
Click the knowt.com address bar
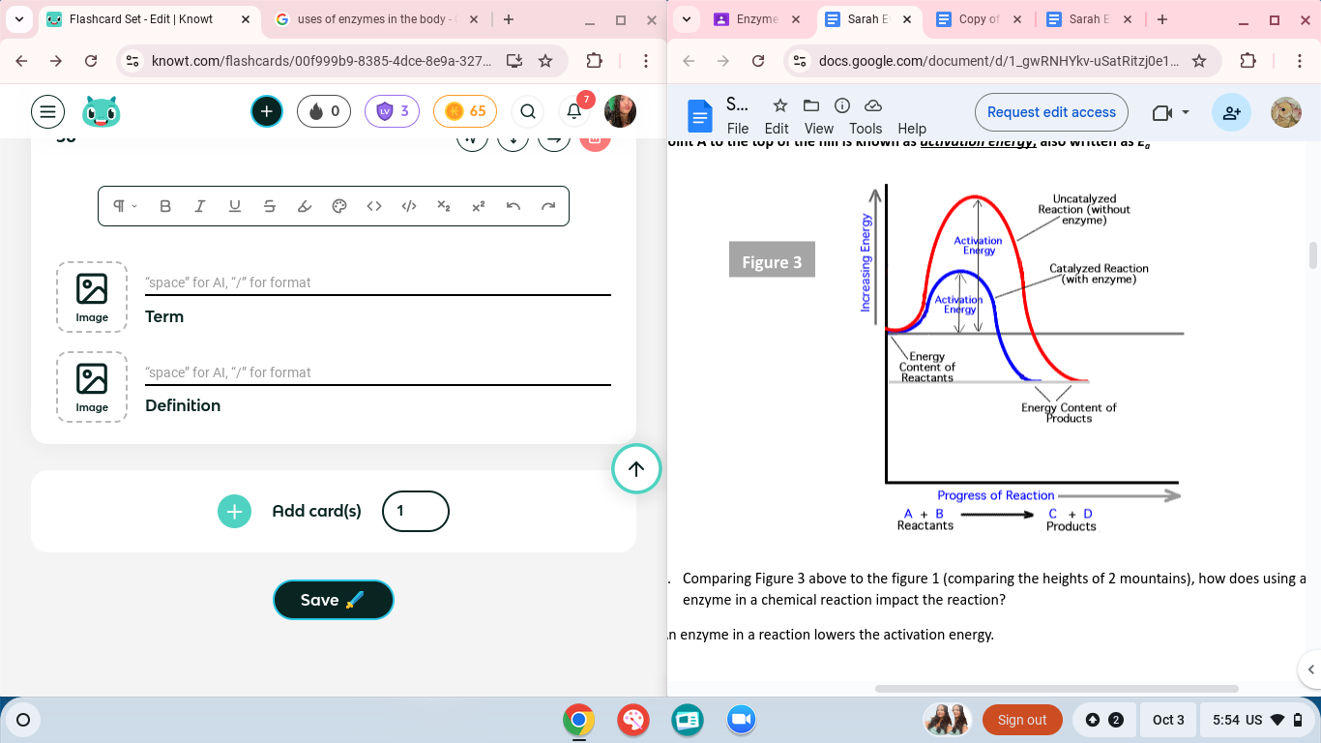[x=321, y=61]
